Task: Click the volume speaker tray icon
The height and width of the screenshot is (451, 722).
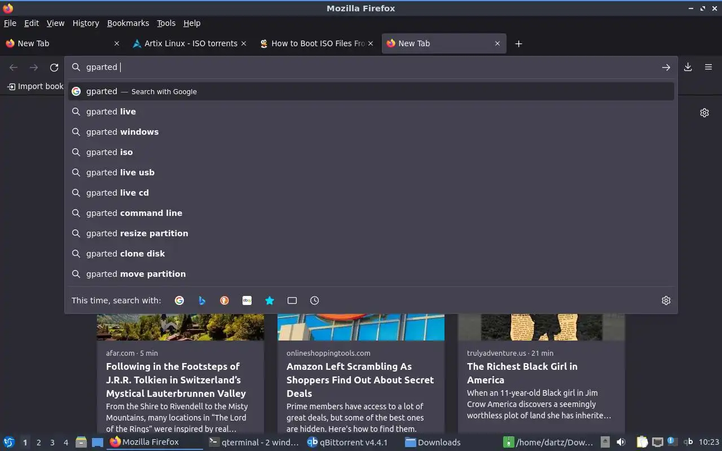Action: (x=620, y=442)
